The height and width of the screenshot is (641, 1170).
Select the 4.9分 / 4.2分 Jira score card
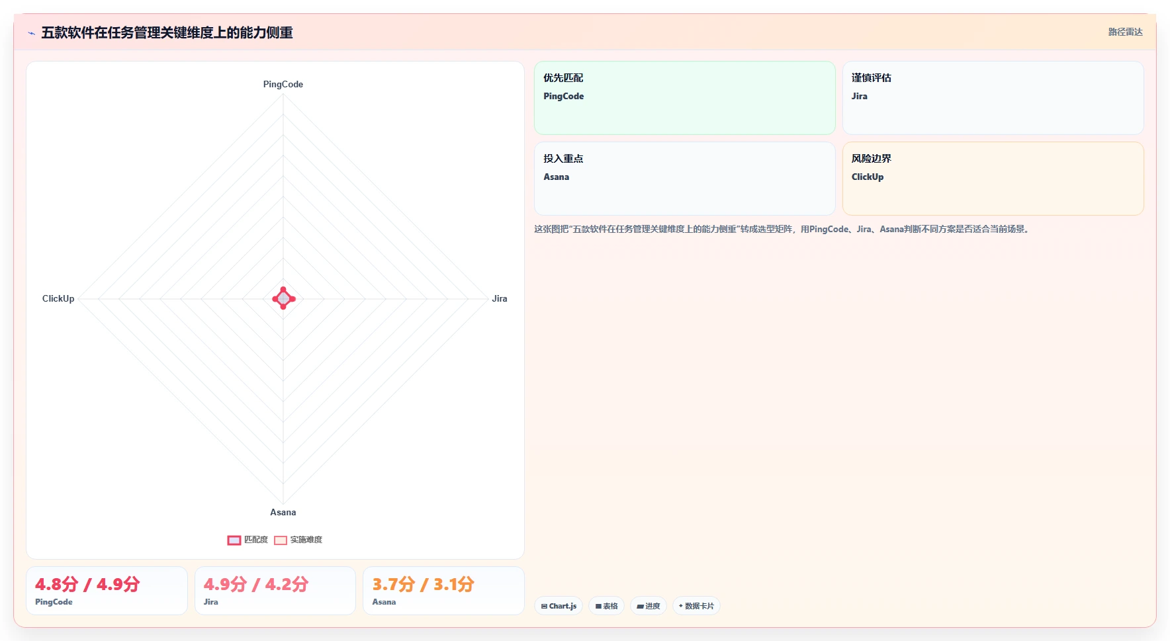pos(275,591)
